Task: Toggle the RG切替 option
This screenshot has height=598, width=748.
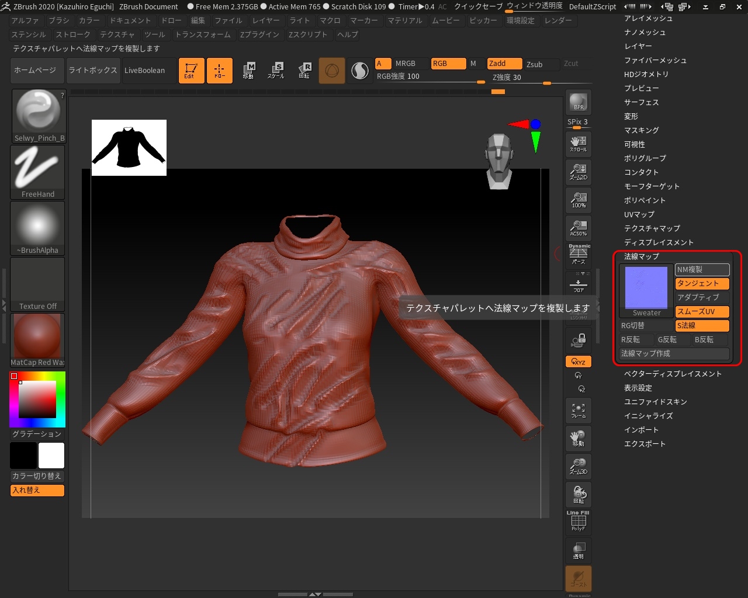Action: [646, 326]
